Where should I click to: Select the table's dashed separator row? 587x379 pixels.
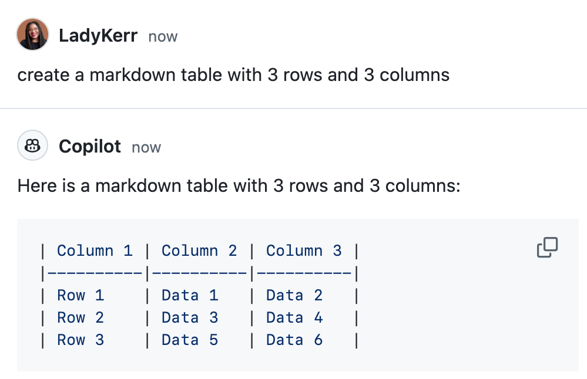click(200, 273)
